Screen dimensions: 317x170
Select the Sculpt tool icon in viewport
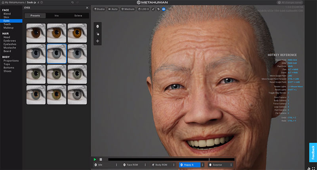97,34
